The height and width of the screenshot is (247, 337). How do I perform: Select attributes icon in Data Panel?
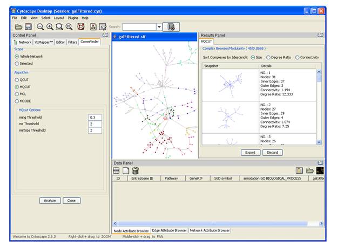click(x=116, y=170)
